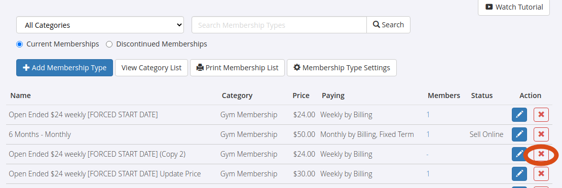Viewport: 562px width, 188px height.
Task: Open members count for 6 Months - Monthly
Action: (x=428, y=134)
